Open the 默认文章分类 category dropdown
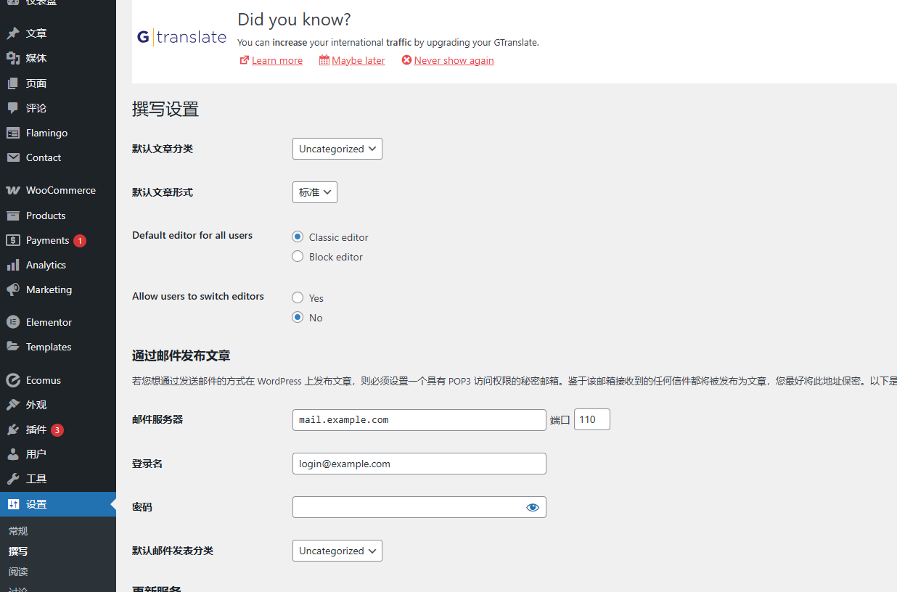Screen dimensions: 897x592 (337, 149)
